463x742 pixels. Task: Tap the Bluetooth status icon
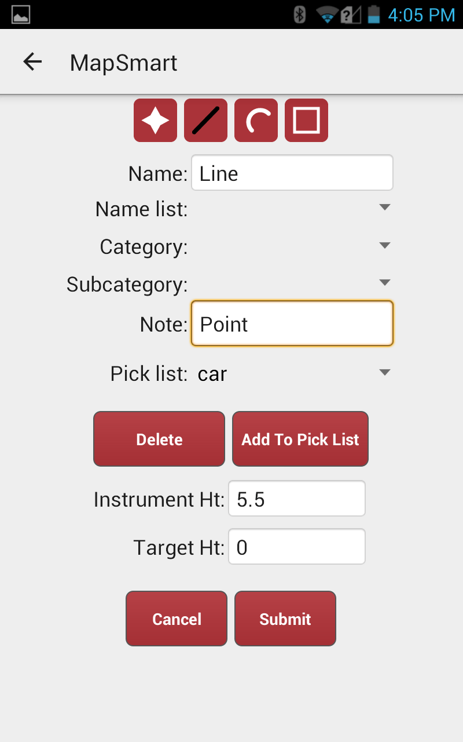pyautogui.click(x=299, y=14)
